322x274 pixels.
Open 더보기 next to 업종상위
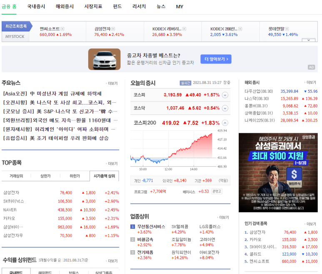(x=223, y=217)
